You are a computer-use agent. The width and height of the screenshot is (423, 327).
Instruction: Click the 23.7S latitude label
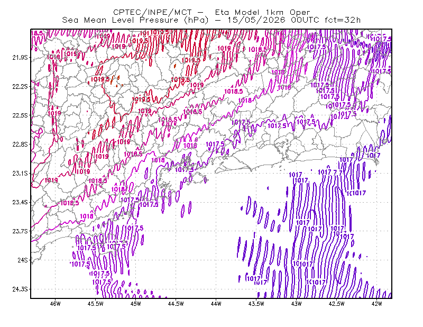[x=20, y=231]
